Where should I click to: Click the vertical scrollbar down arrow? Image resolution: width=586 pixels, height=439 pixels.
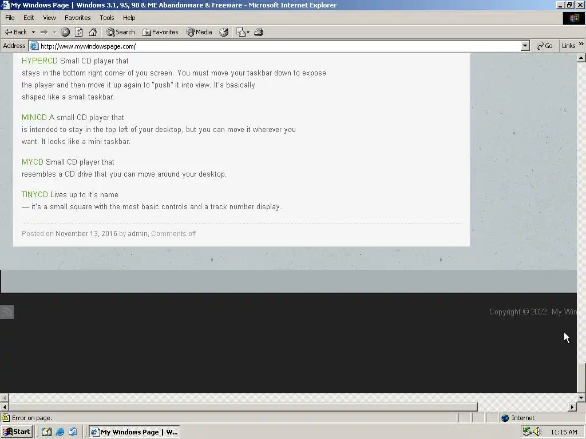581,398
